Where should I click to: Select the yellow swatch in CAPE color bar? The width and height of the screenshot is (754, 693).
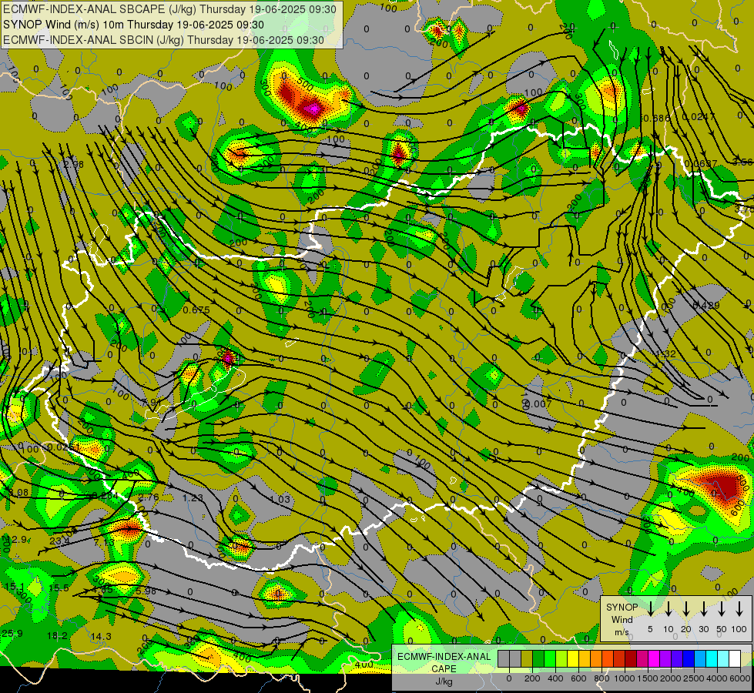(x=573, y=659)
